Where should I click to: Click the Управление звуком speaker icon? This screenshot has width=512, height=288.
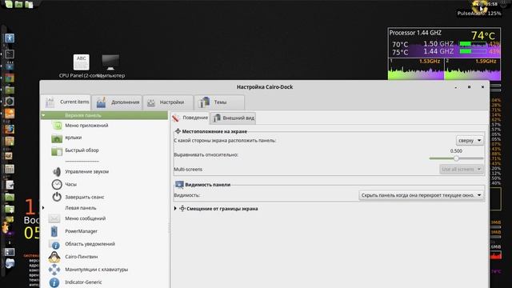click(x=57, y=171)
